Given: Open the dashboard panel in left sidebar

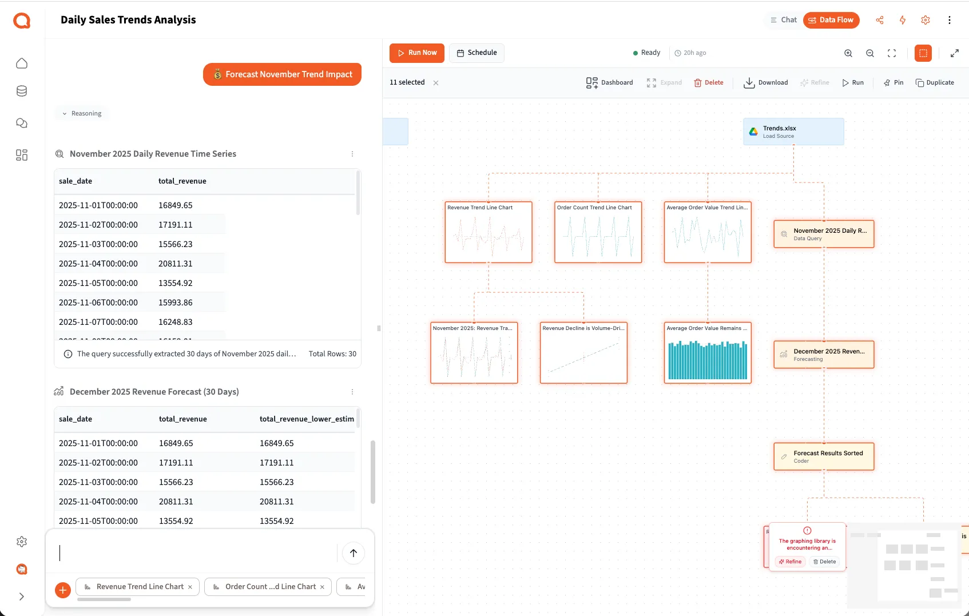Looking at the screenshot, I should coord(22,155).
